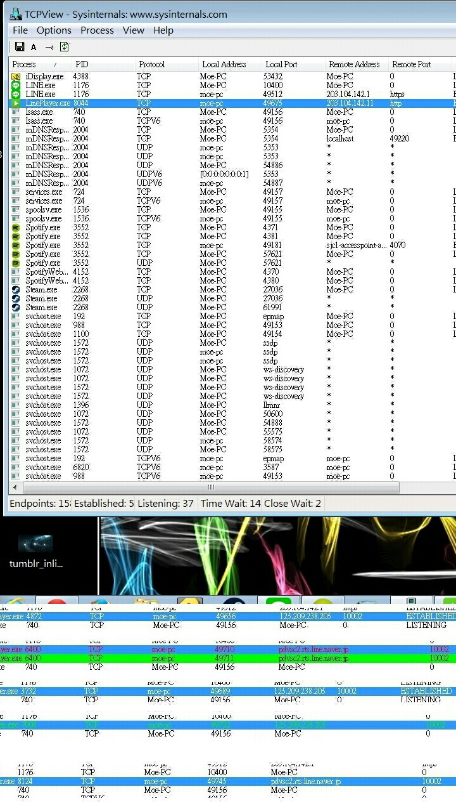
Task: Sort by the Local Address column header
Action: tap(231, 64)
